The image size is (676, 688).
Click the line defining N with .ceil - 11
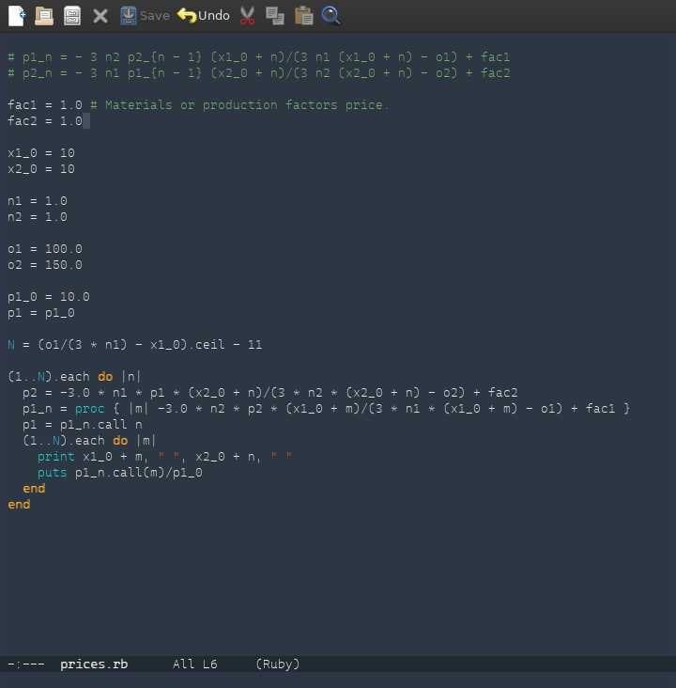point(135,345)
